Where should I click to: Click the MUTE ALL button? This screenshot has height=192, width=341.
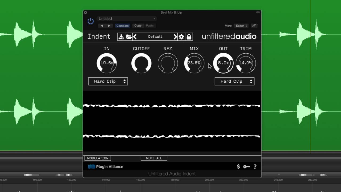coord(154,158)
